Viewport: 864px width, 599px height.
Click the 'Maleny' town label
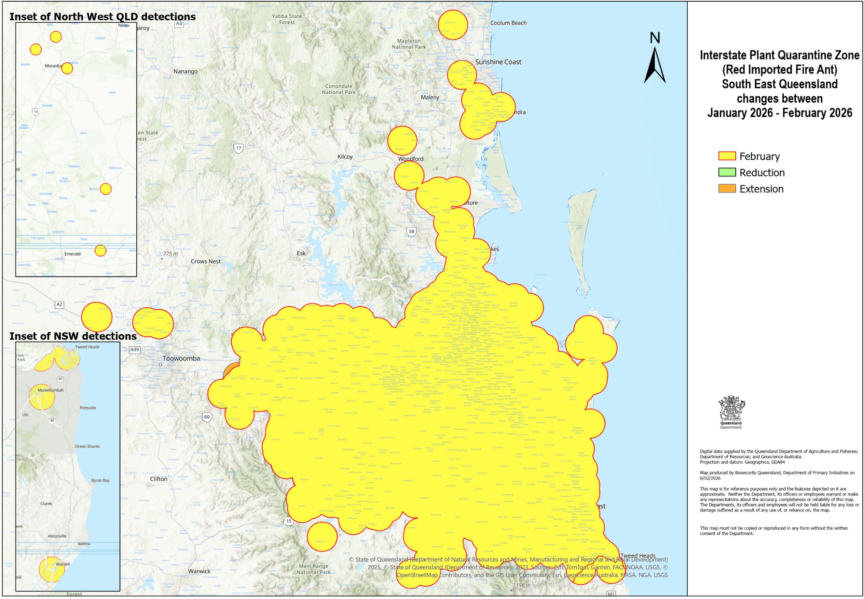tap(430, 98)
